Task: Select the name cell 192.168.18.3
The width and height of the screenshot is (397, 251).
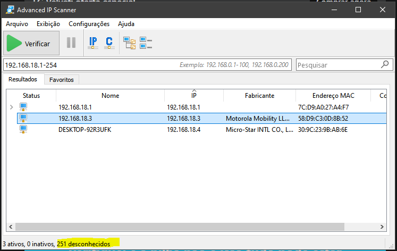Action: coord(75,119)
